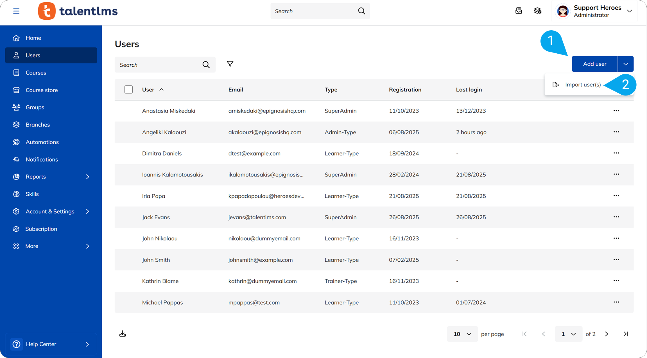
Task: Go to last page arrow icon
Action: [x=626, y=334]
